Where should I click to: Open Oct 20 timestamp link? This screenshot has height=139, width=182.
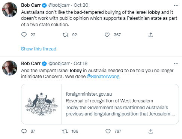(x=81, y=5)
